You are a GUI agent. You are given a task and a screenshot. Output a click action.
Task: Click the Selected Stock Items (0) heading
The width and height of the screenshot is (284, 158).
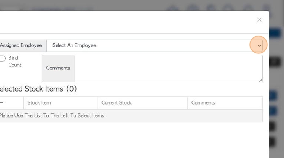click(x=38, y=89)
